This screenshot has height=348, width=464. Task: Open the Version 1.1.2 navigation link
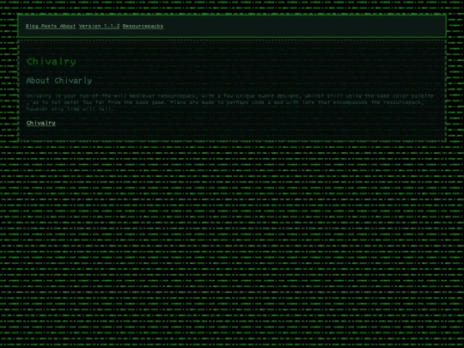point(99,26)
